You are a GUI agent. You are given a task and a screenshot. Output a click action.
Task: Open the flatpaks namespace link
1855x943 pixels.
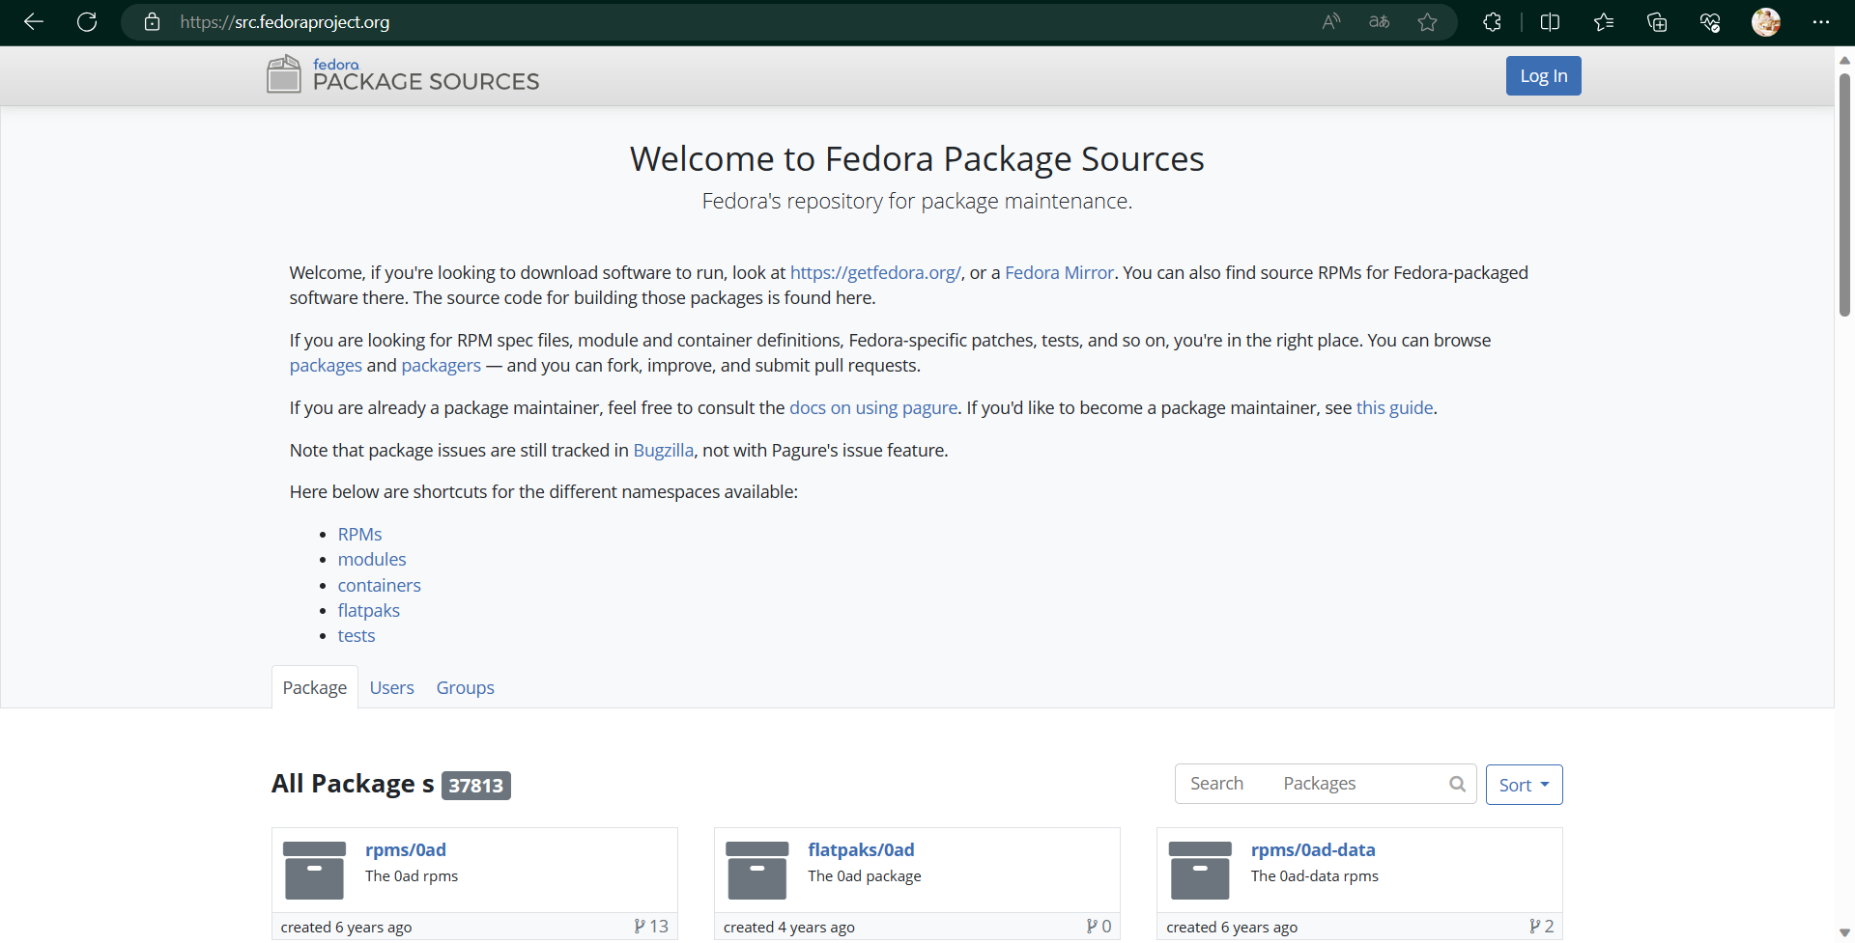point(368,611)
